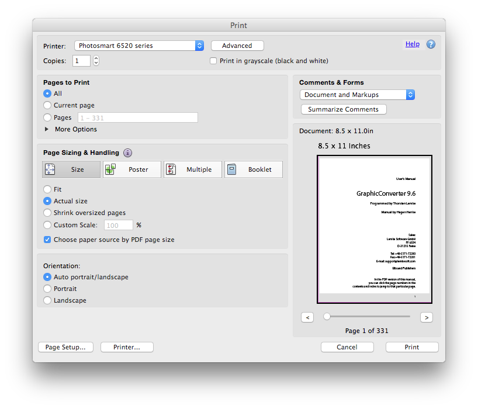Select the Pages range radio button
The image size is (478, 409).
47,117
